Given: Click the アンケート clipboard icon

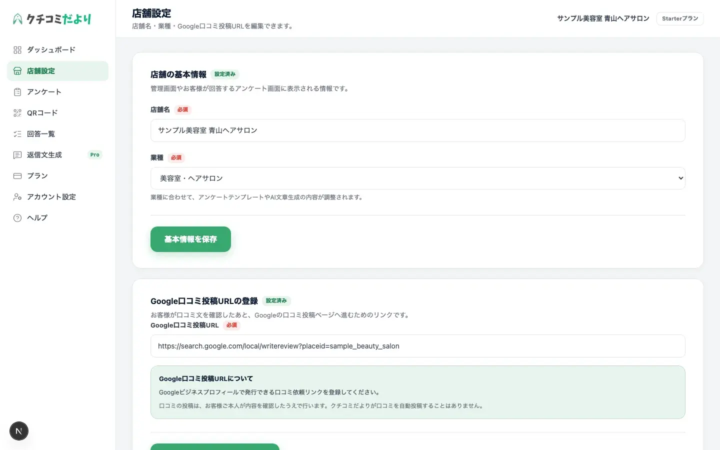Looking at the screenshot, I should (17, 92).
